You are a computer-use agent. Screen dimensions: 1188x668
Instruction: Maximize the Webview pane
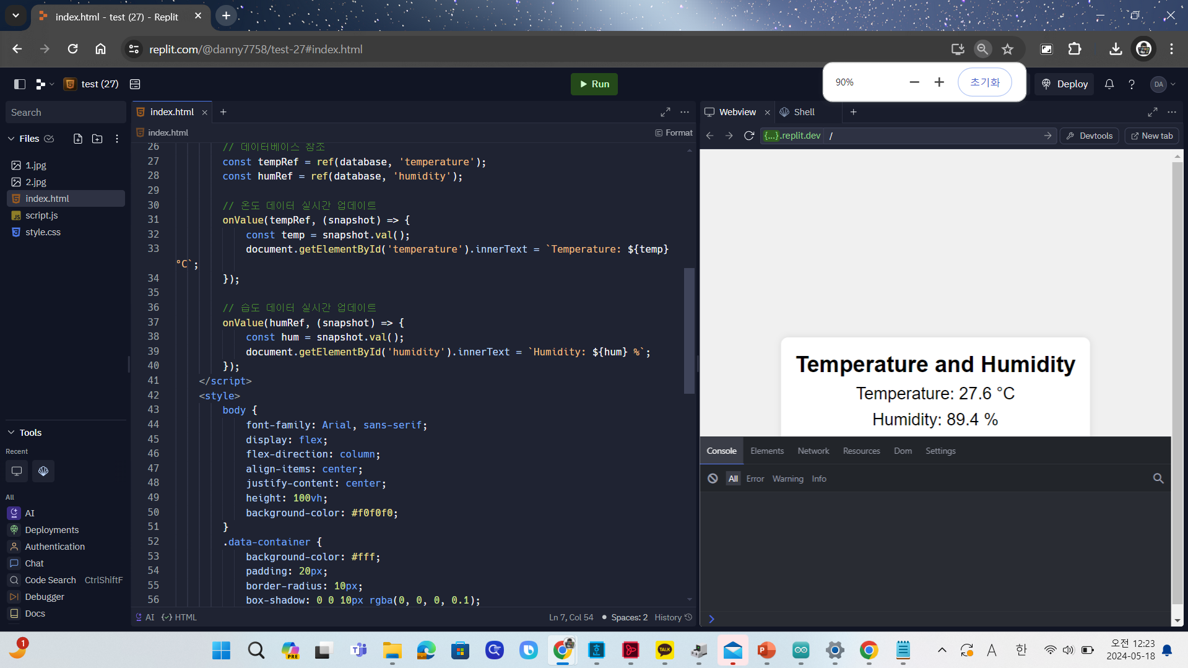(1153, 112)
